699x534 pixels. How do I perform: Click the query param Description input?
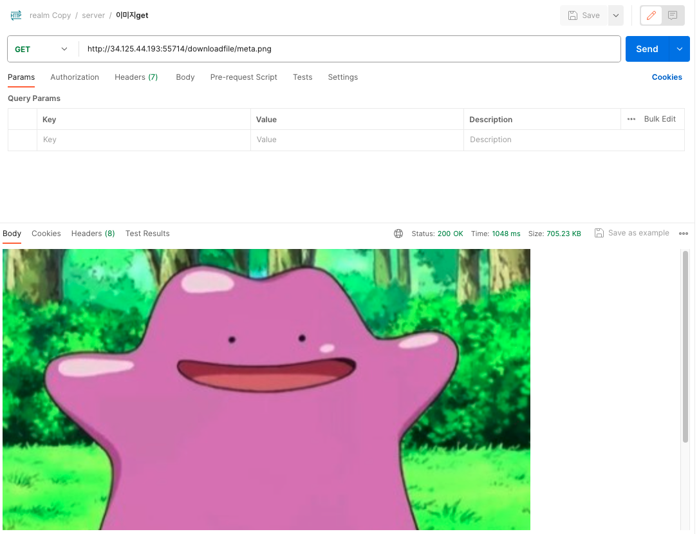pyautogui.click(x=573, y=140)
